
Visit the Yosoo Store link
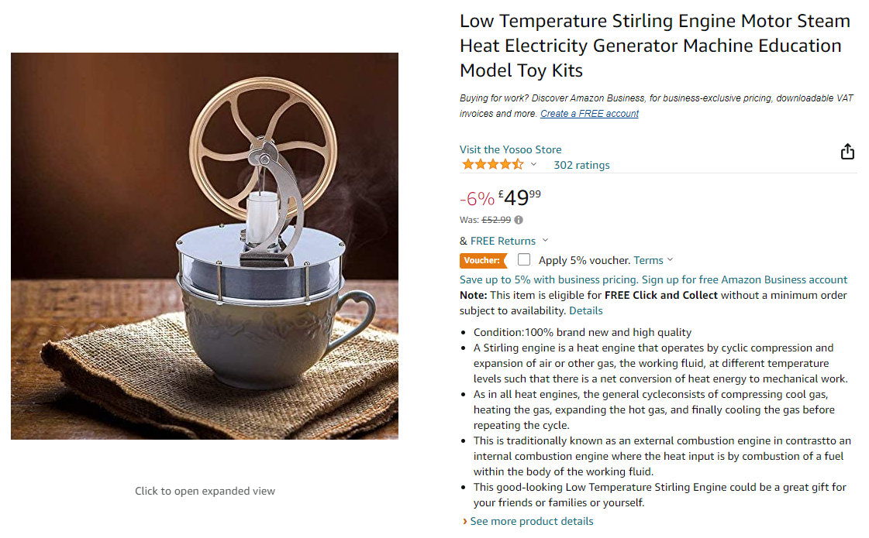click(x=510, y=149)
